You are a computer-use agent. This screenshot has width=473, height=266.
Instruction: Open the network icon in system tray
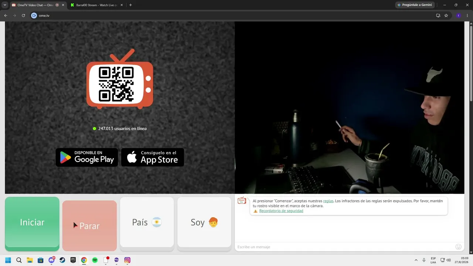pyautogui.click(x=443, y=260)
